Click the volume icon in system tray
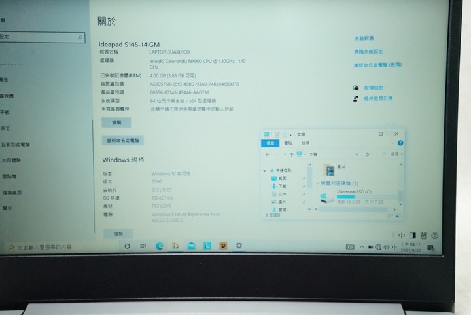The width and height of the screenshot is (471, 315). point(387,247)
